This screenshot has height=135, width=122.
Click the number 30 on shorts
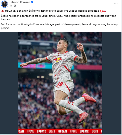(60, 85)
